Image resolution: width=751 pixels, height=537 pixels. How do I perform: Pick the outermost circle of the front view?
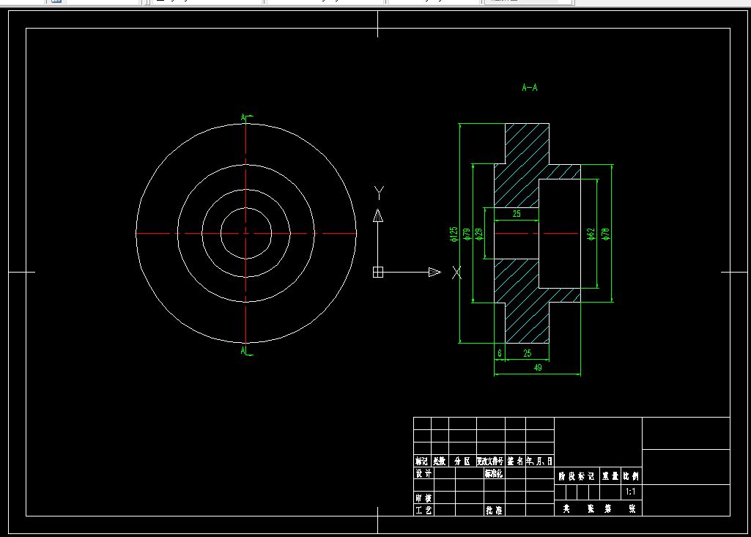coord(136,233)
